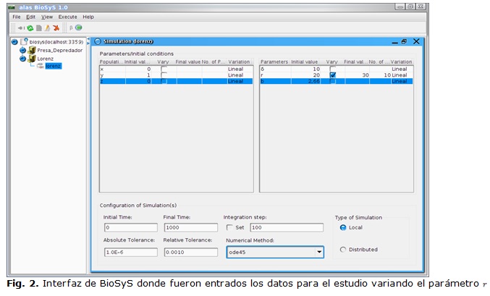
Task: Select the lorenz simulation tree item
Action: (53, 66)
